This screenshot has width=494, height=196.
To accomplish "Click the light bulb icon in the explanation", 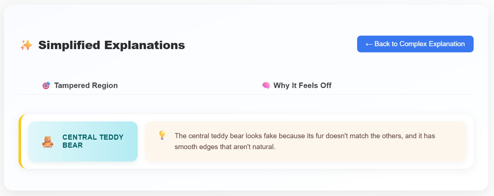I will point(162,136).
